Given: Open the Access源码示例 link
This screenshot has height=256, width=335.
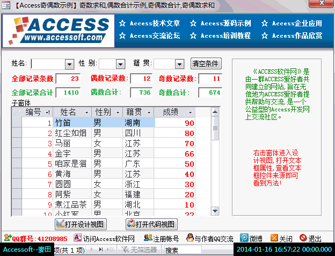Looking at the screenshot, I should click(x=225, y=23).
